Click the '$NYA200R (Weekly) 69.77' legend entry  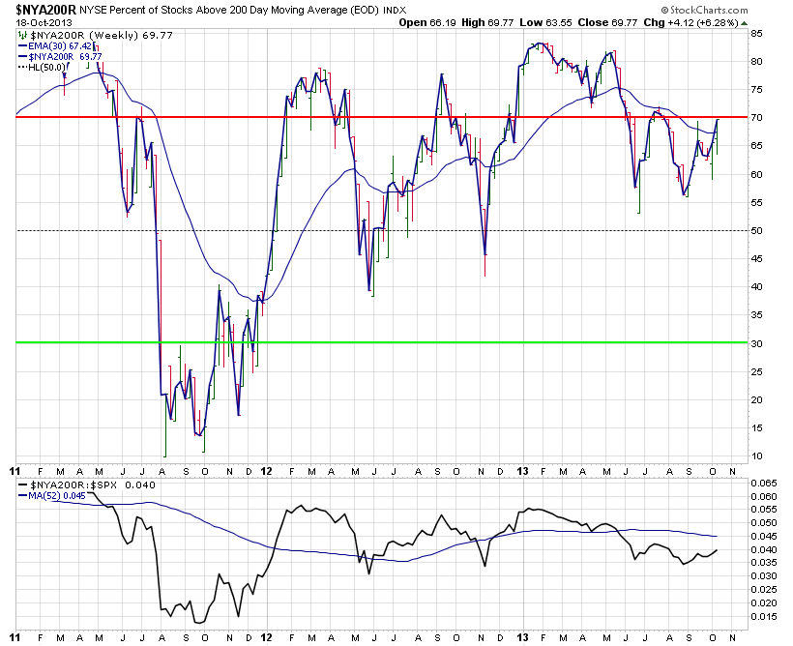coord(102,35)
